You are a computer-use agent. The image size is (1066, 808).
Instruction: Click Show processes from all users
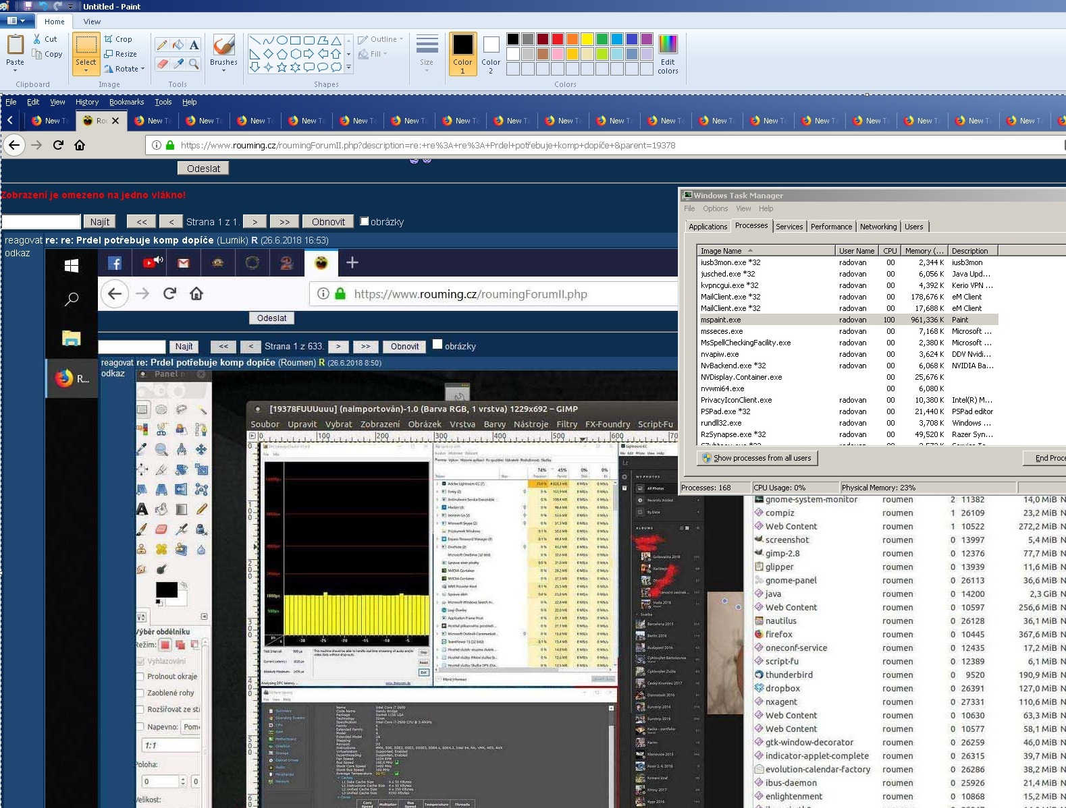click(x=757, y=458)
